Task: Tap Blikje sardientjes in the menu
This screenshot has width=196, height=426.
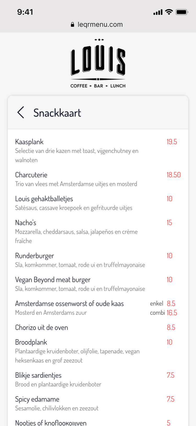Action: 38,375
